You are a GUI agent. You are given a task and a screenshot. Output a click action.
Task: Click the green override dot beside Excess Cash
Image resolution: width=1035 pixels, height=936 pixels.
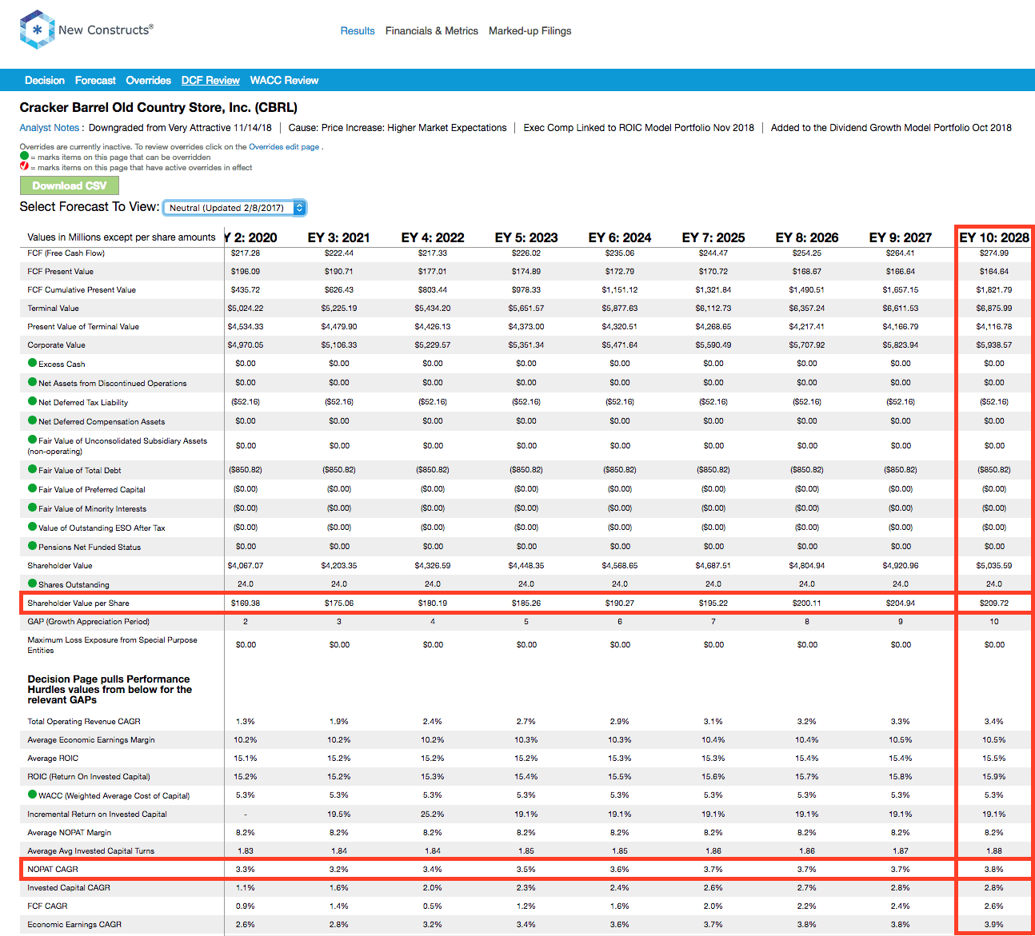pos(32,363)
